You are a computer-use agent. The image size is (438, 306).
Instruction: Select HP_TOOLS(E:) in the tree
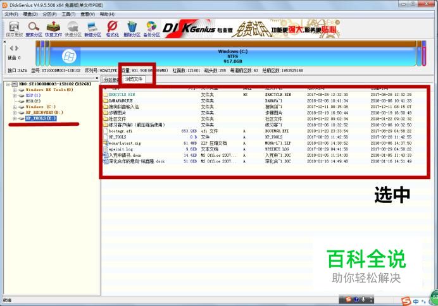[41, 118]
